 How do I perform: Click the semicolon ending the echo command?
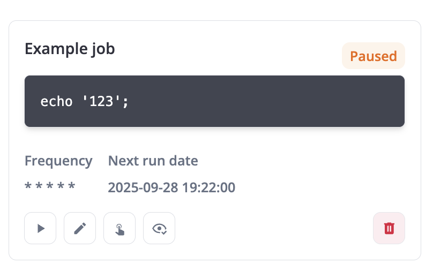(x=126, y=101)
